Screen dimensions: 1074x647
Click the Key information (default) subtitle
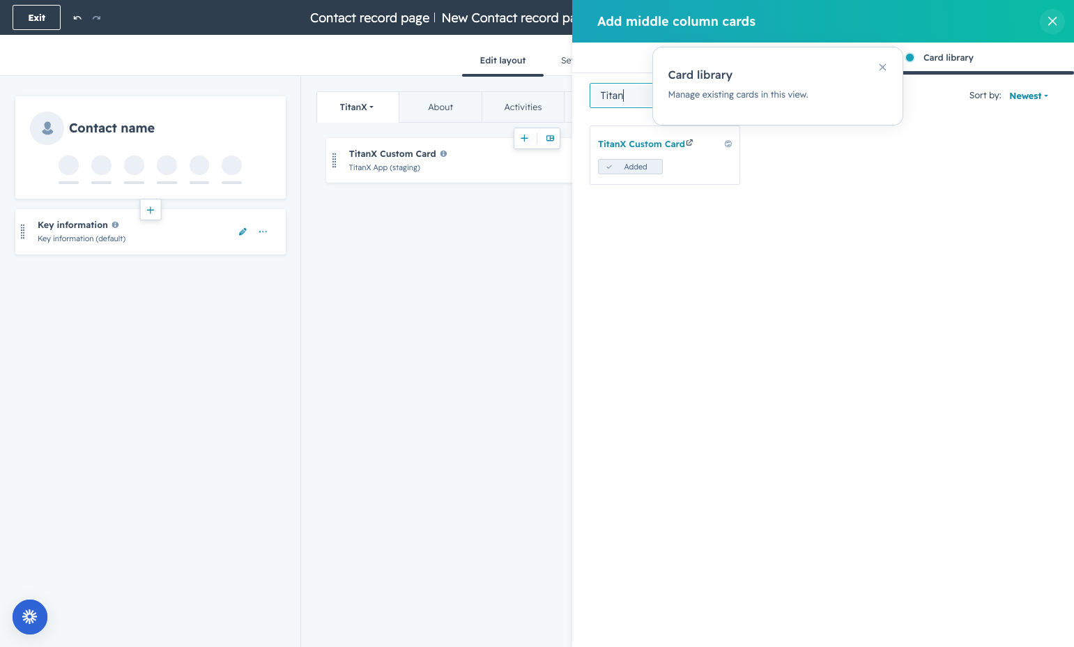(x=82, y=238)
